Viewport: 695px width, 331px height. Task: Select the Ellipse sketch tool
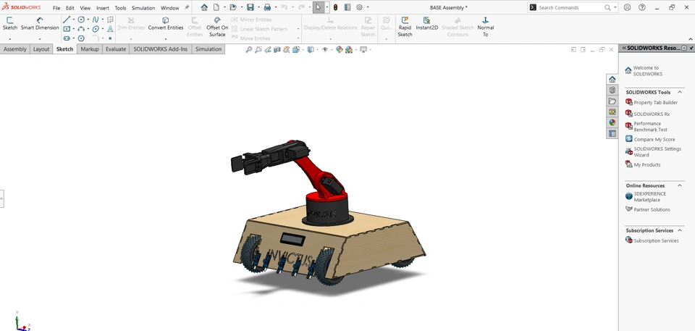96,29
